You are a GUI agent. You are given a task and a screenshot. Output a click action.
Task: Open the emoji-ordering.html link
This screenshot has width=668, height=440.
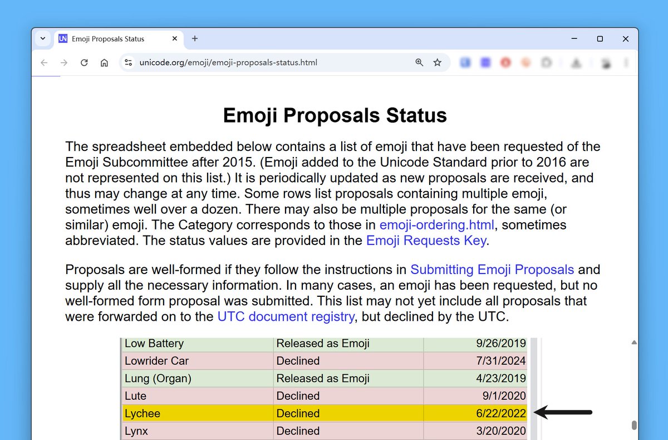point(438,225)
